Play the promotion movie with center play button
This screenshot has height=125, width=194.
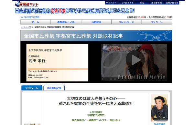coord(135,60)
